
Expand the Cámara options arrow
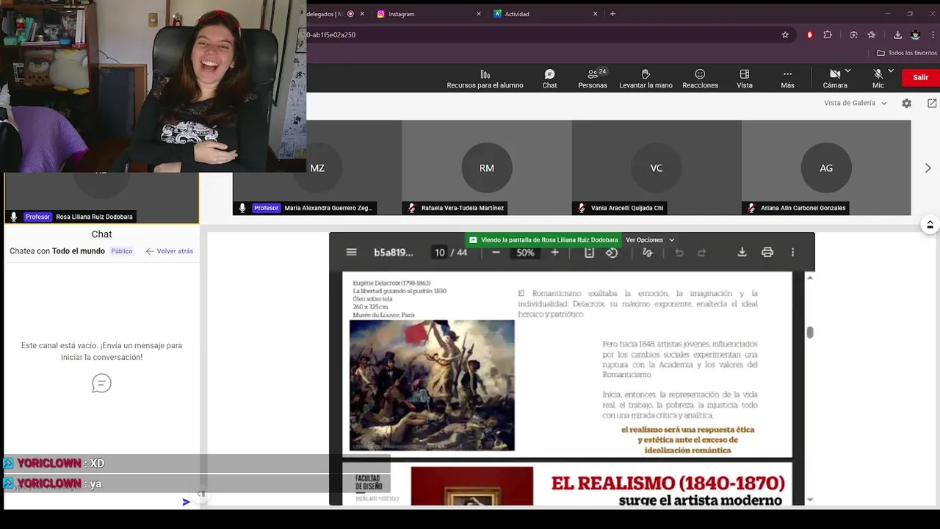[848, 71]
